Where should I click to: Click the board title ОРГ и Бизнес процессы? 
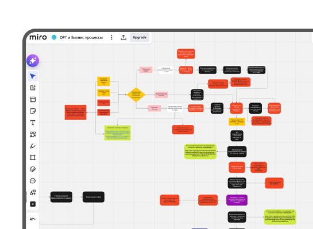coord(81,38)
